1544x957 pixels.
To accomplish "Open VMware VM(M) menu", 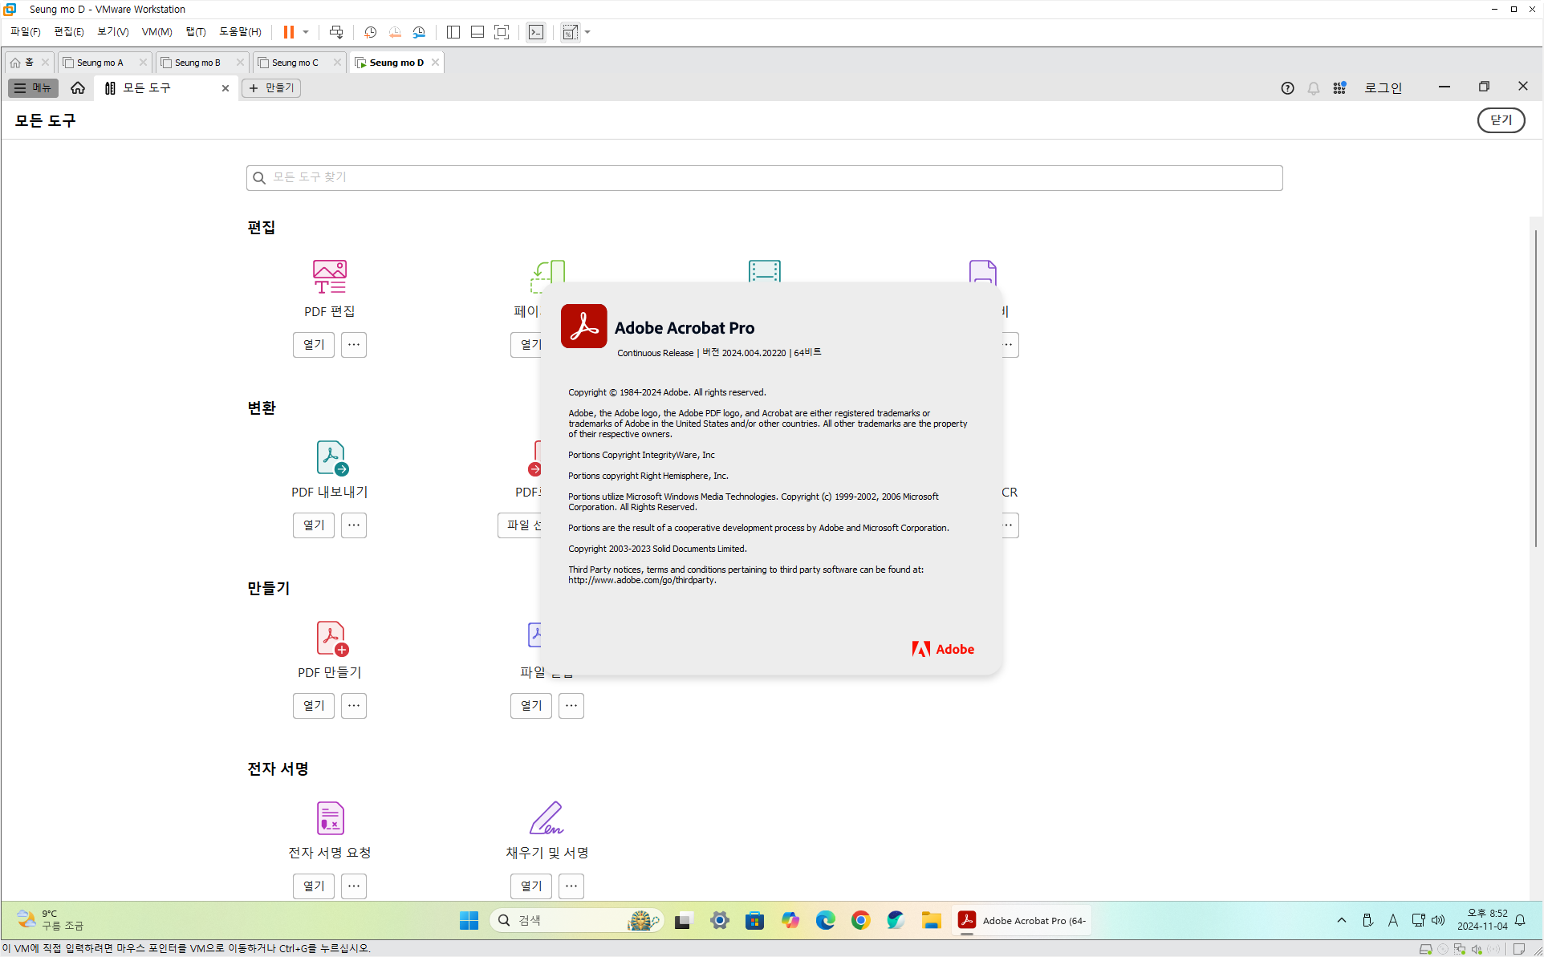I will 156,32.
